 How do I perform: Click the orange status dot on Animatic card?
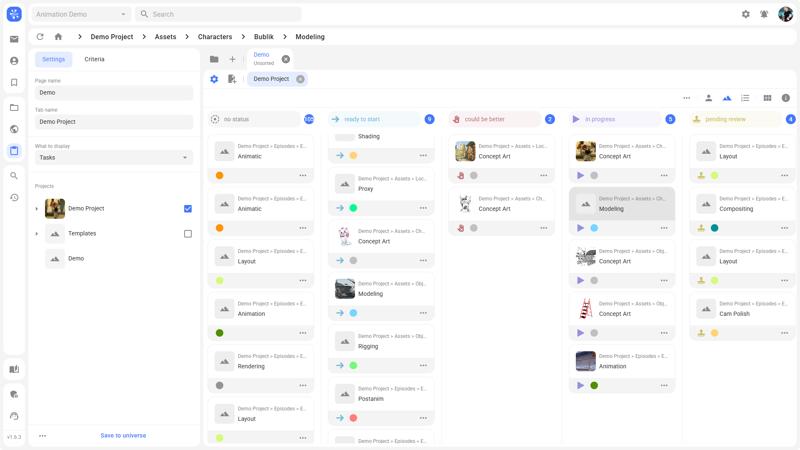(220, 175)
